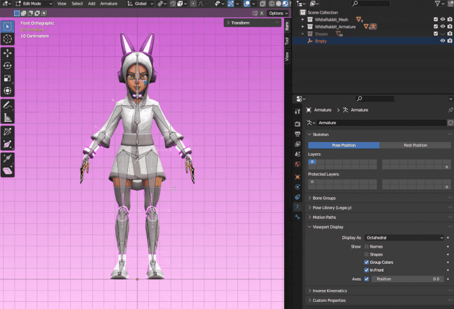Expand the Inverse Kinematics section
The image size is (454, 309).
(x=330, y=291)
